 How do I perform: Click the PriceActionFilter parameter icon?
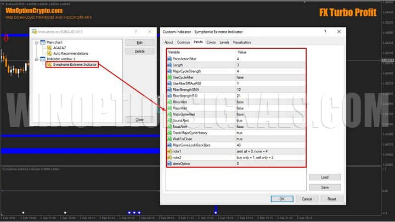pos(170,59)
